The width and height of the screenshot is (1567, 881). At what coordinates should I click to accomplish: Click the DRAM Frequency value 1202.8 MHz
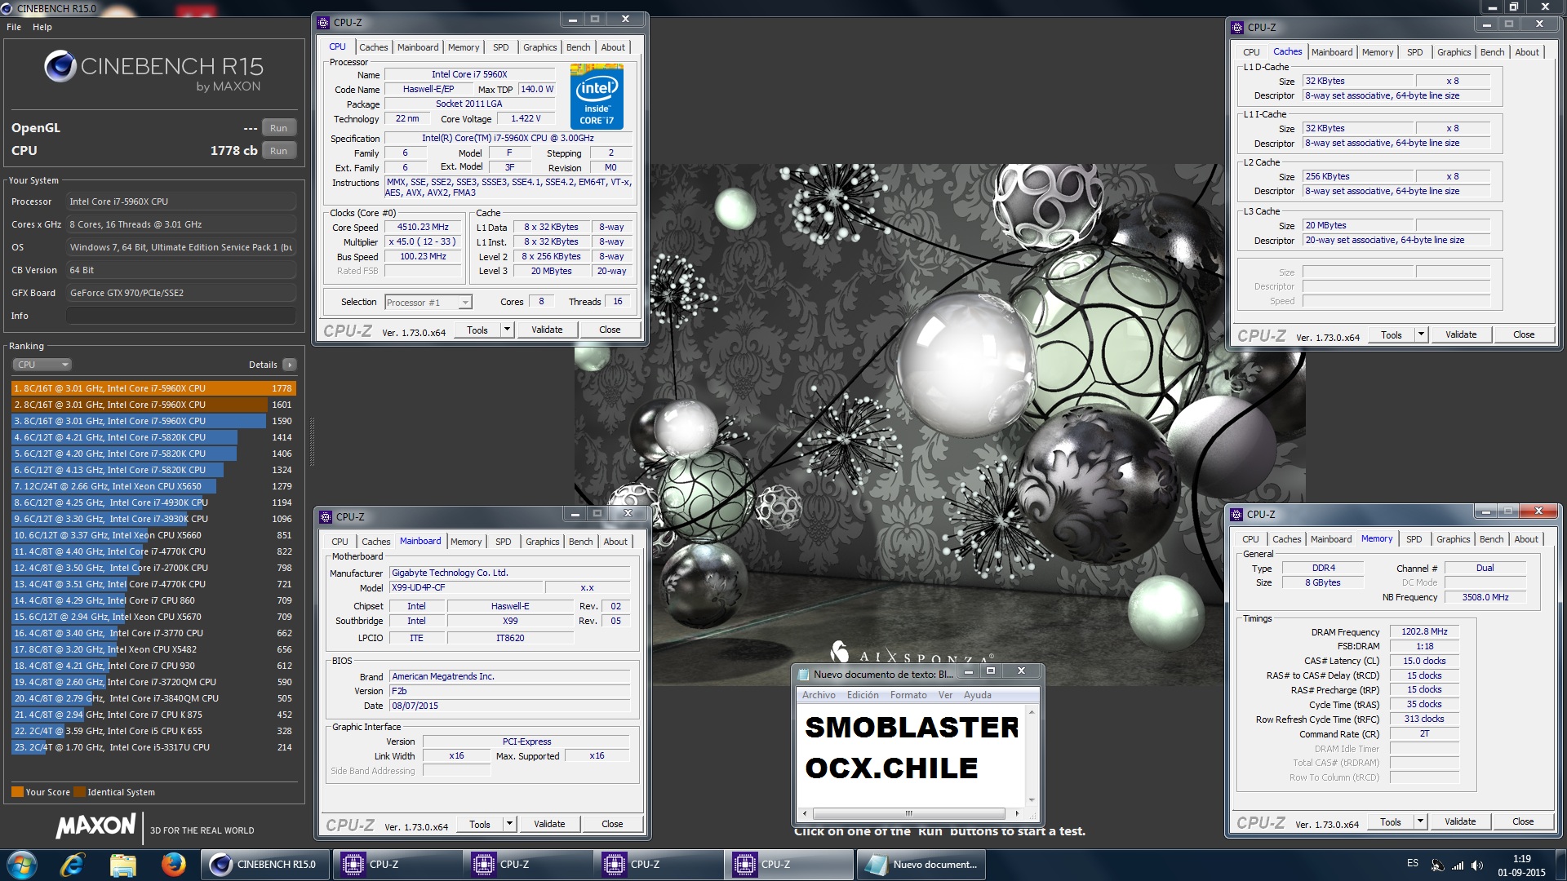tap(1424, 631)
